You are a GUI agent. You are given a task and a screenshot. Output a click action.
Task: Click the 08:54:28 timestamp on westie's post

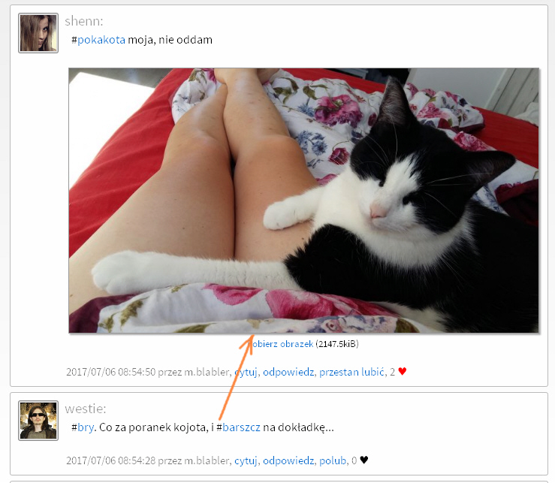(111, 460)
